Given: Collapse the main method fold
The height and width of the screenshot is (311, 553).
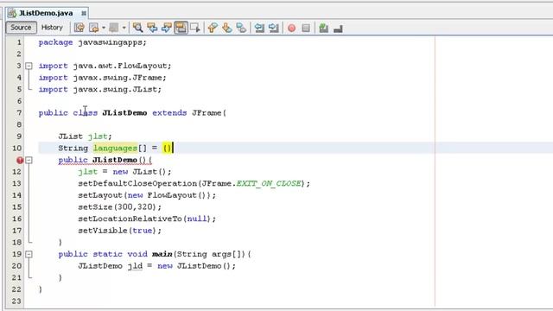Looking at the screenshot, I should click(29, 254).
